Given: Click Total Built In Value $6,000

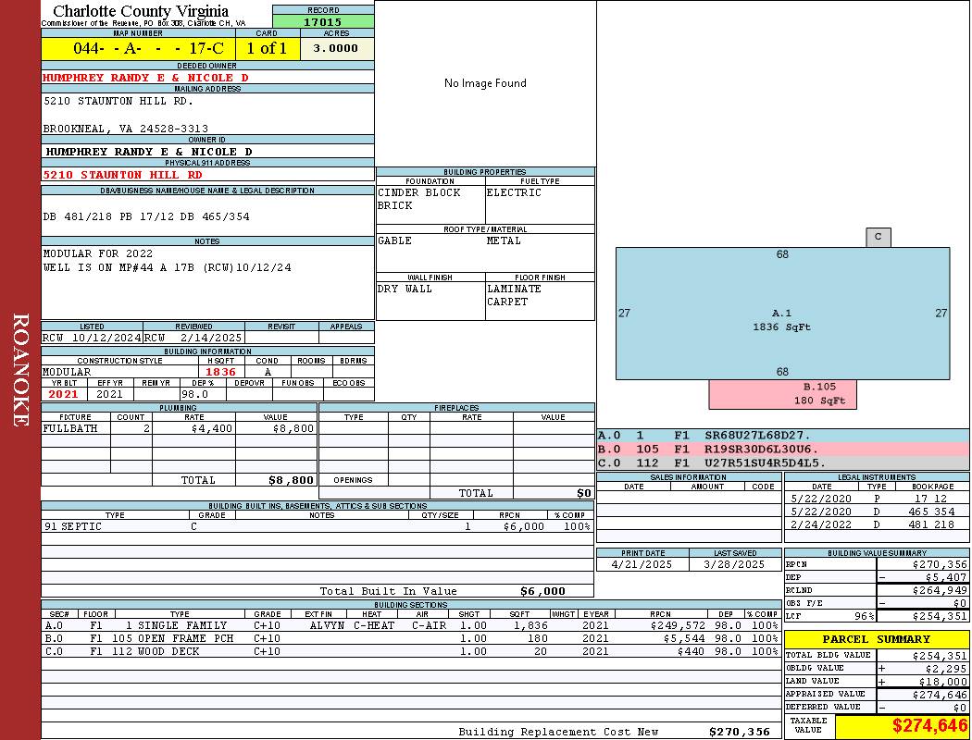Looking at the screenshot, I should pos(542,591).
